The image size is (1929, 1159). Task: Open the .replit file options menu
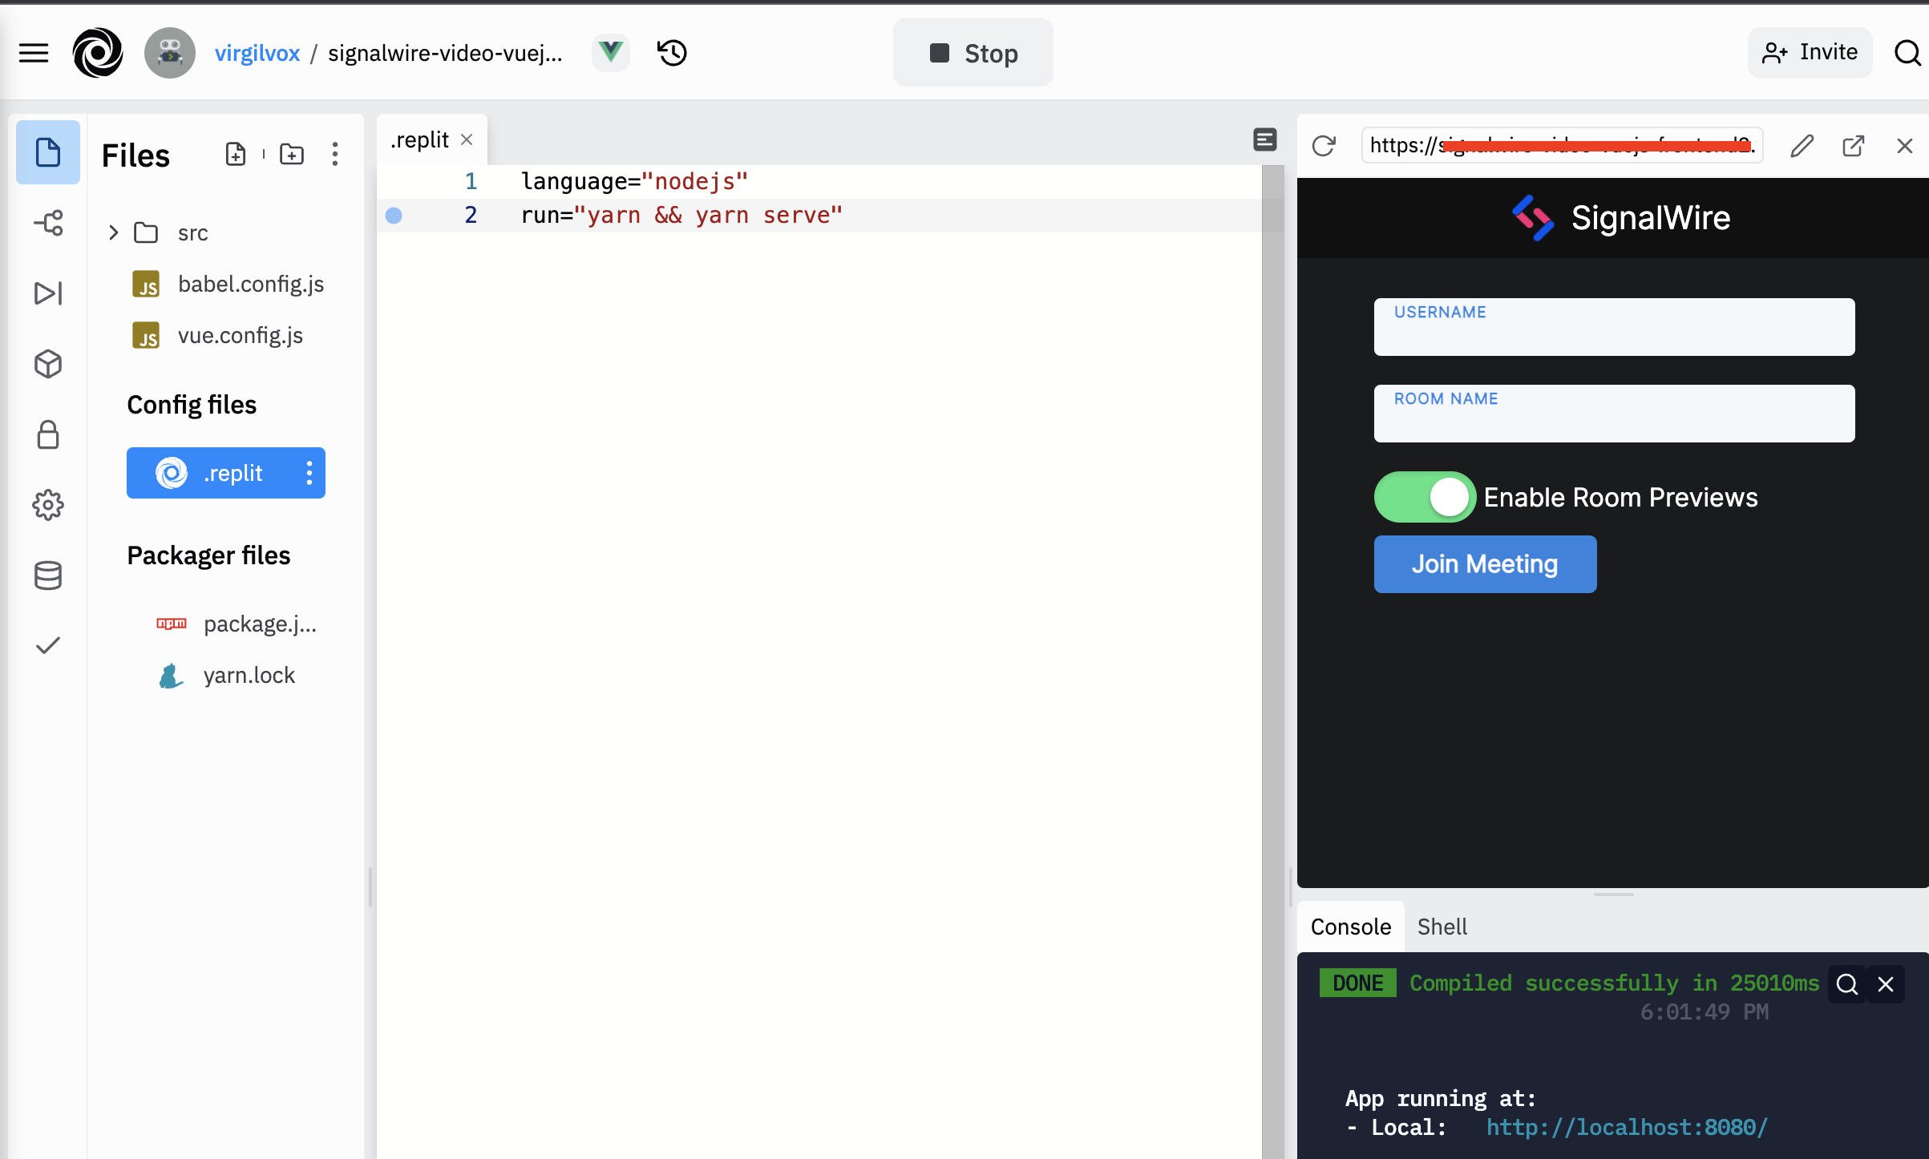pos(309,473)
